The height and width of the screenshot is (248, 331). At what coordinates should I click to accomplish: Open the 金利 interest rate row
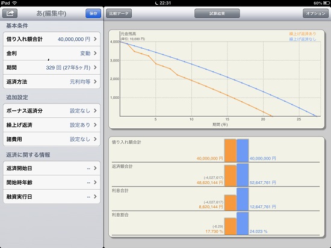52,53
